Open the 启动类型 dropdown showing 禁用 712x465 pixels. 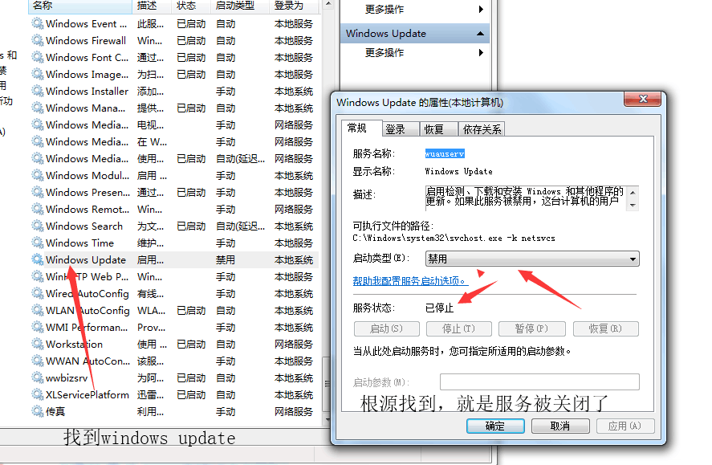point(532,259)
